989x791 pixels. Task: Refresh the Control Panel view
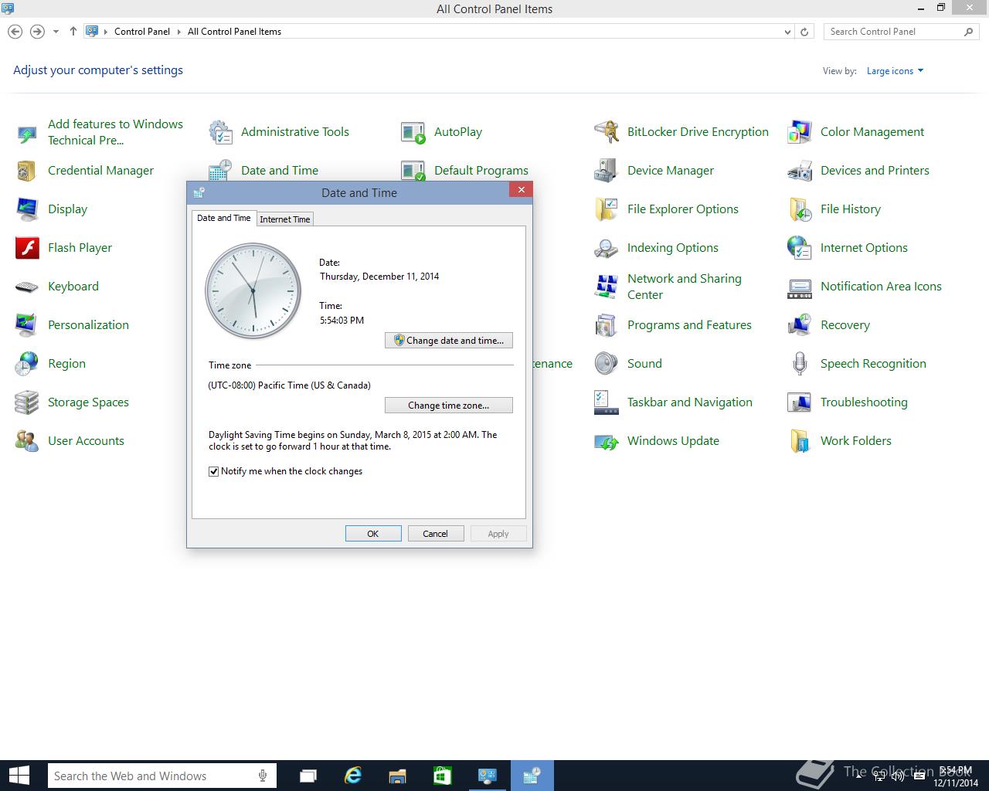click(x=804, y=32)
